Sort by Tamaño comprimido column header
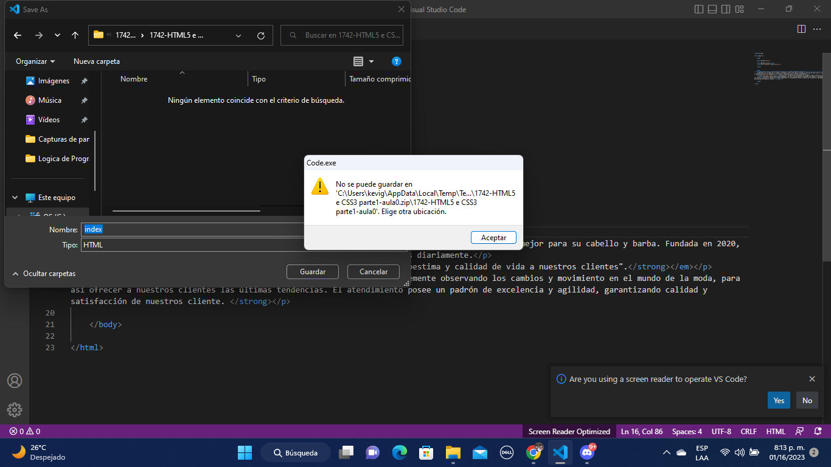 380,79
